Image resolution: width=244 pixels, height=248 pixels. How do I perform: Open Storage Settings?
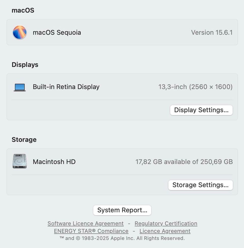[x=200, y=185]
